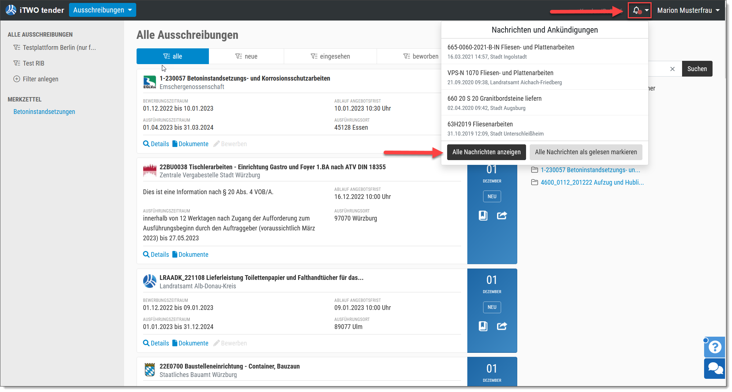The image size is (732, 392).
Task: Select the Test RIB filter
Action: 29,63
